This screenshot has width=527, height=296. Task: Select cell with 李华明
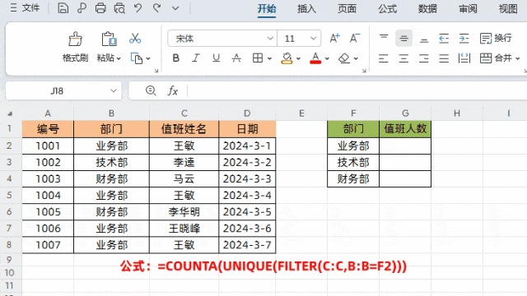pos(184,212)
